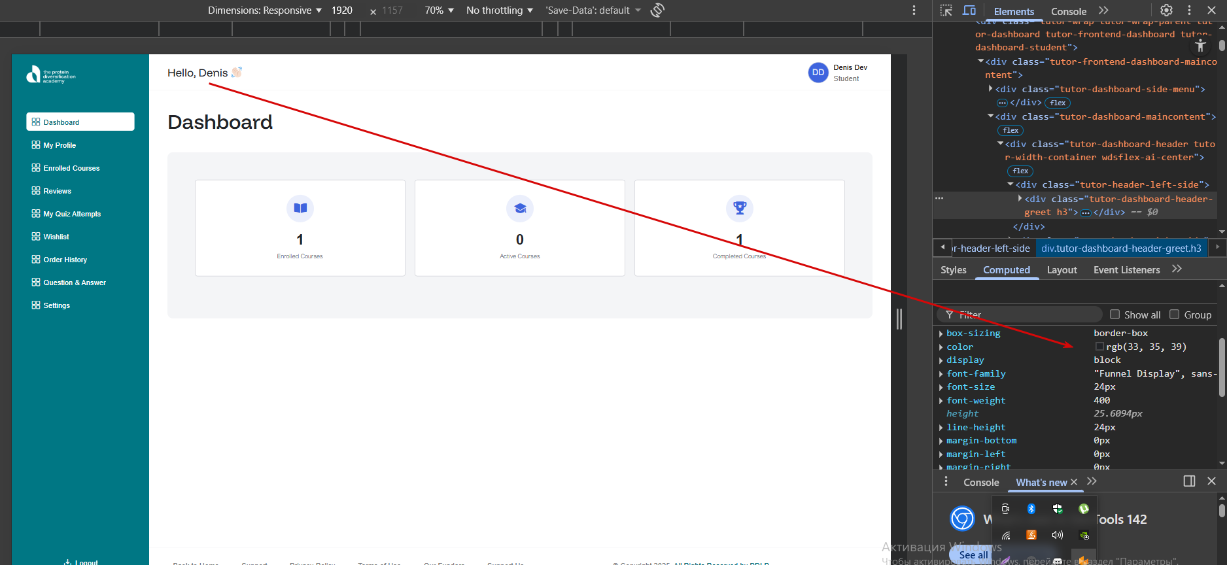Open the customize DevTools three-dot menu
1227x565 pixels.
1189,10
